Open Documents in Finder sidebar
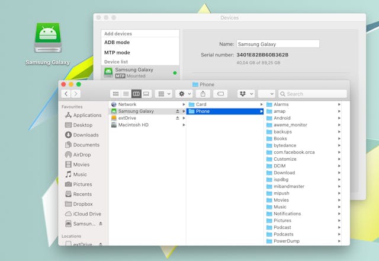The width and height of the screenshot is (379, 261). 82,145
